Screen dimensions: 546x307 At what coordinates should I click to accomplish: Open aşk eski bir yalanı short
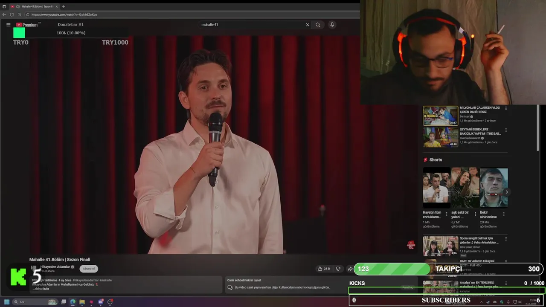(x=465, y=188)
